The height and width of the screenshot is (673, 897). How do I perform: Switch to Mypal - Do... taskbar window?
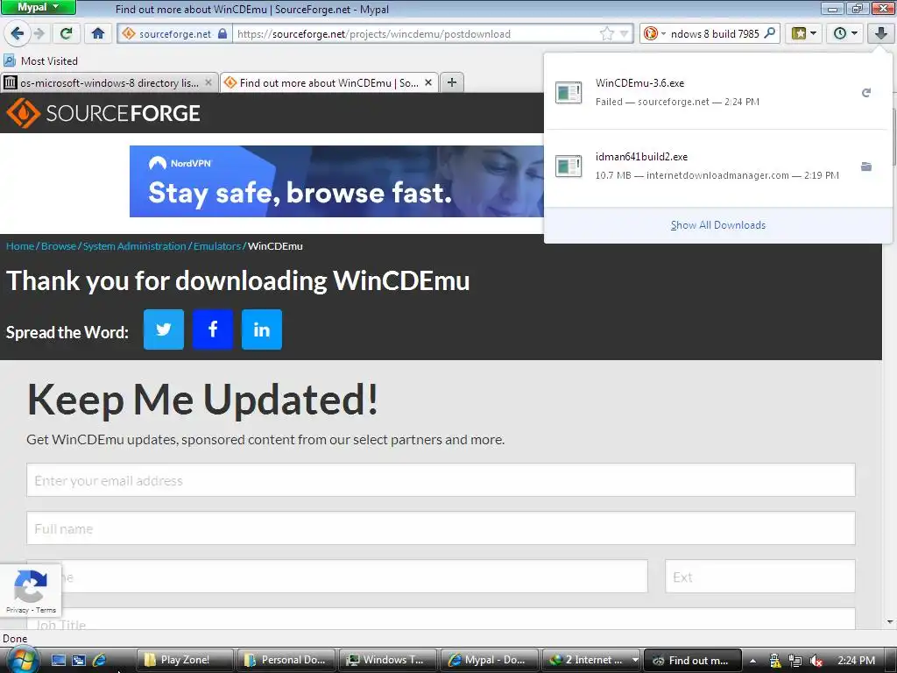490,660
